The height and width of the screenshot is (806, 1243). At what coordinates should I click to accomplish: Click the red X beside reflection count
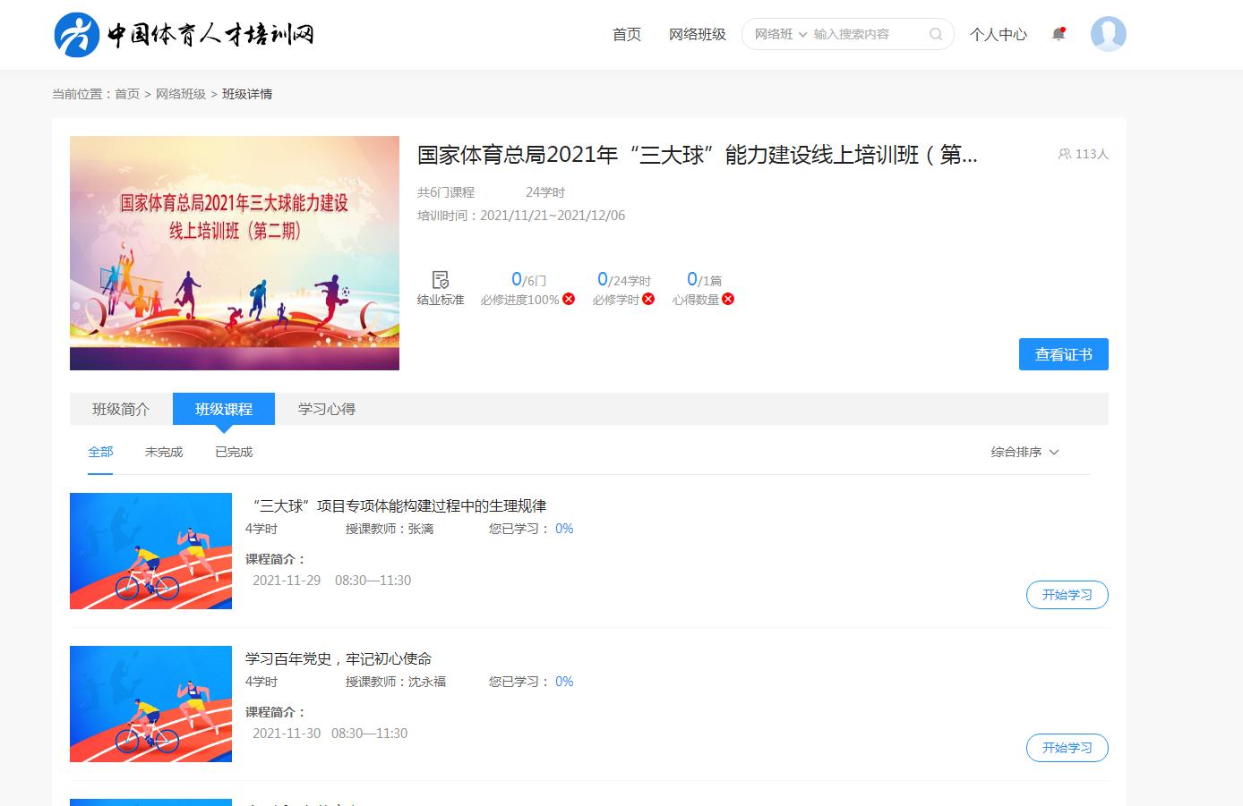[728, 300]
